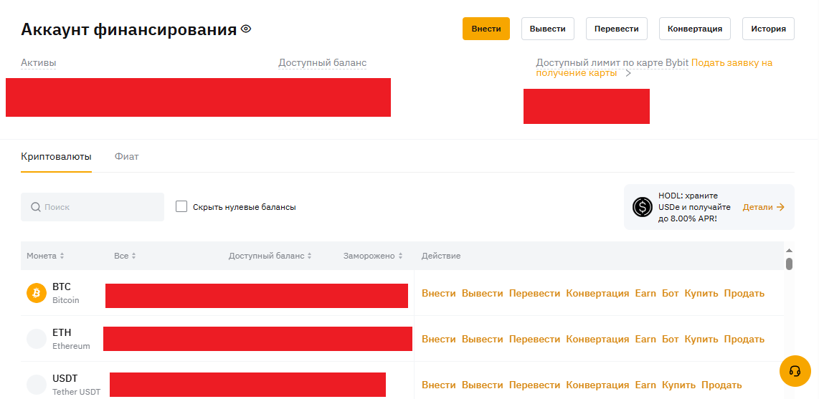819x399 pixels.
Task: Click Продать in the BTC row
Action: 744,293
